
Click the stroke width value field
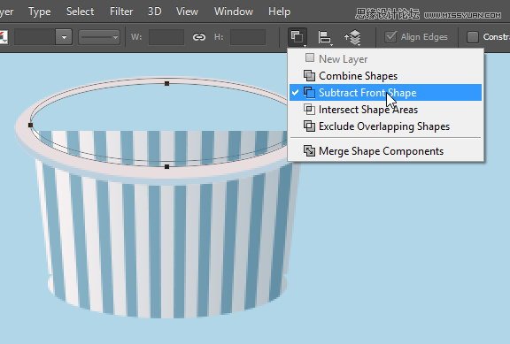click(35, 37)
